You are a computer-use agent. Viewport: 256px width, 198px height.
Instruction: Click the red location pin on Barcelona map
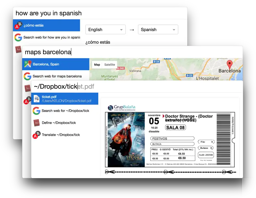pyautogui.click(x=230, y=64)
